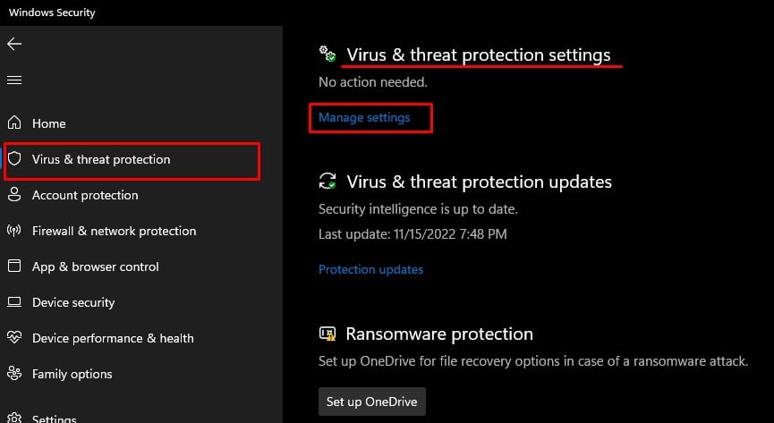Go to Account protection section

(85, 195)
